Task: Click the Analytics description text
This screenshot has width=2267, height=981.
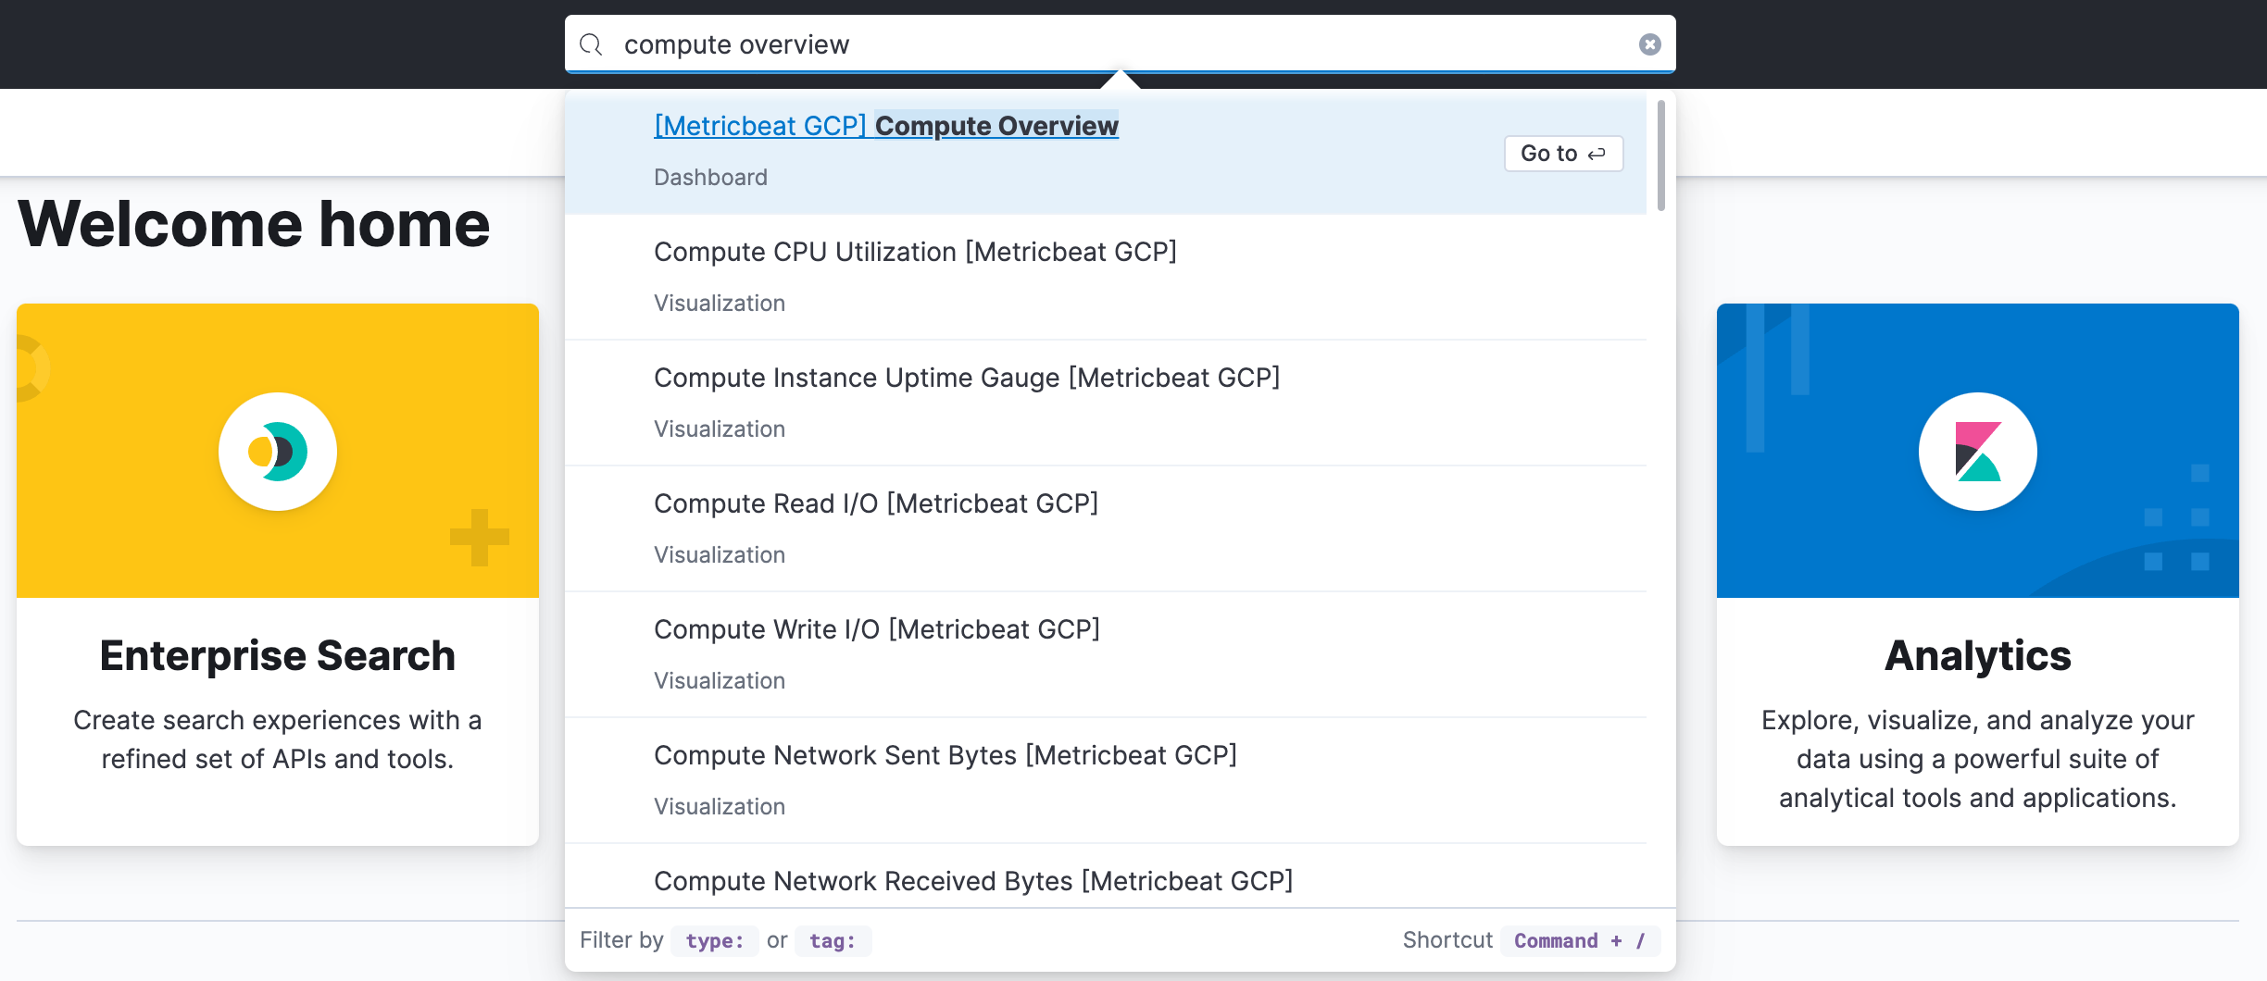Action: (1978, 759)
